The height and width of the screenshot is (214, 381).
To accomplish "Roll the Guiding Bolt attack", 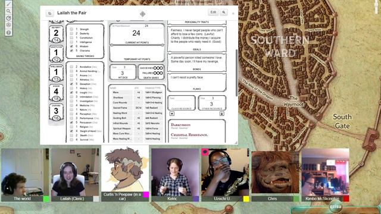I will pyautogui.click(x=119, y=118).
